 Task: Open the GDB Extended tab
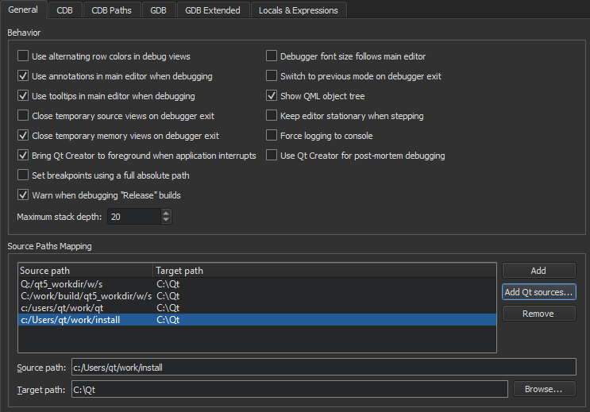tap(212, 10)
